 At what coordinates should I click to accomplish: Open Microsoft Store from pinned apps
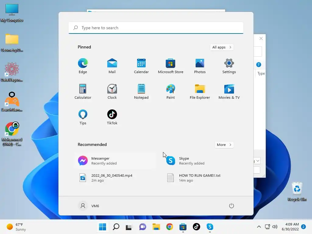coord(171,66)
